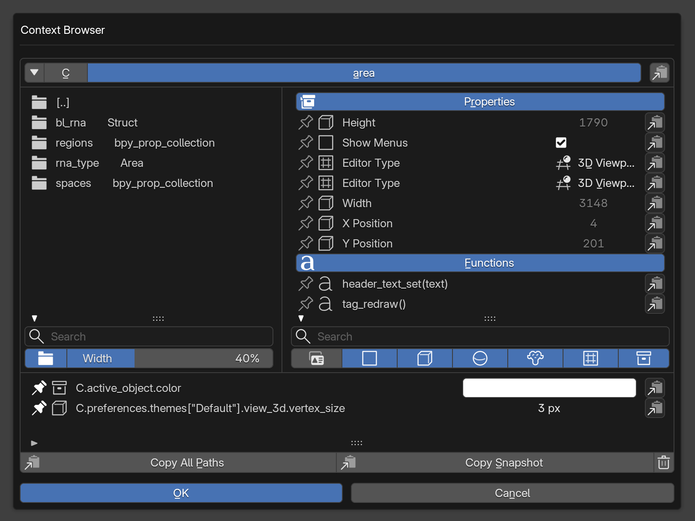
Task: Click Cancel button
Action: [x=512, y=493]
